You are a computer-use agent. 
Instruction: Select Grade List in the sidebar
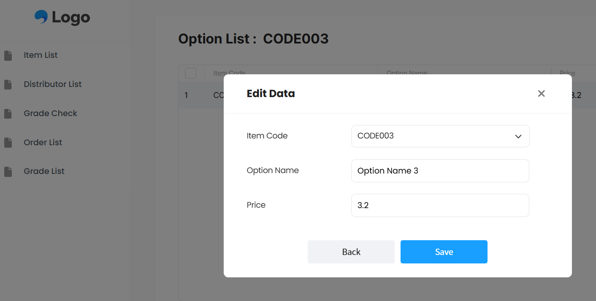44,171
